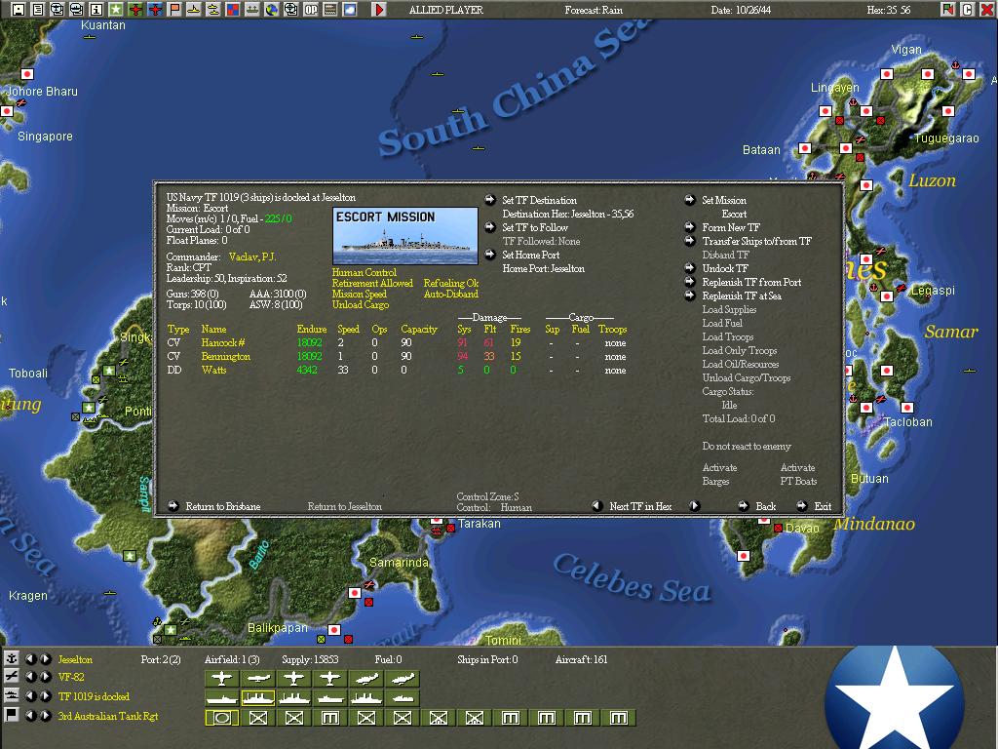Click the green star toolbar icon

tap(116, 10)
